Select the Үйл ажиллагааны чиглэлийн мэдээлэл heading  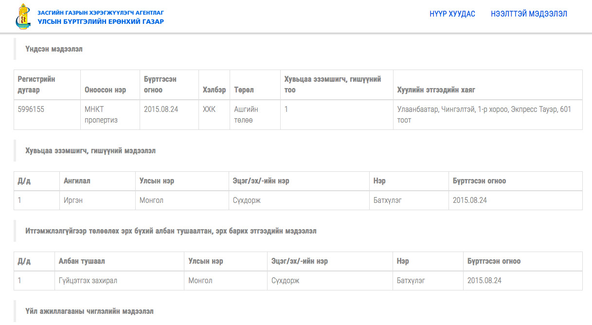point(90,311)
